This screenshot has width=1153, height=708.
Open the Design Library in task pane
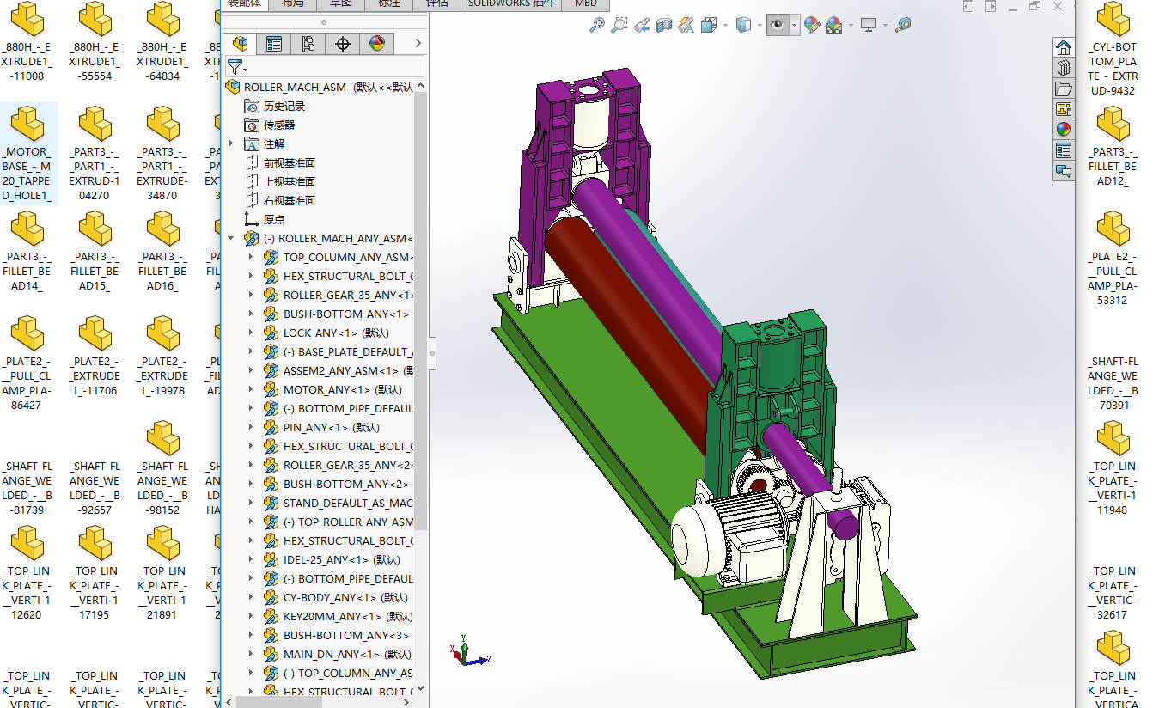[1064, 68]
